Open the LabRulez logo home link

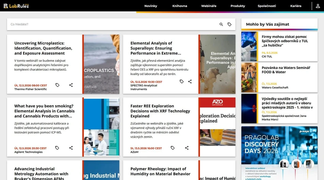16,6
